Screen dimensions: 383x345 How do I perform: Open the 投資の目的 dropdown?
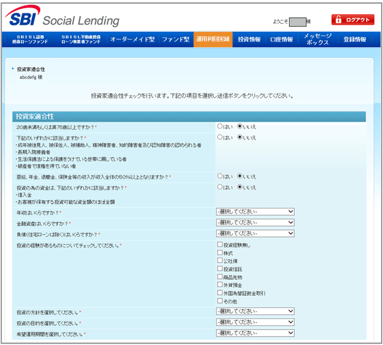255,322
